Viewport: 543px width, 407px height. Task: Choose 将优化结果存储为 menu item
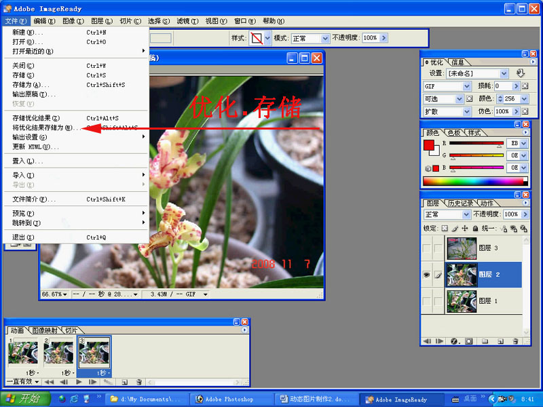coord(76,128)
